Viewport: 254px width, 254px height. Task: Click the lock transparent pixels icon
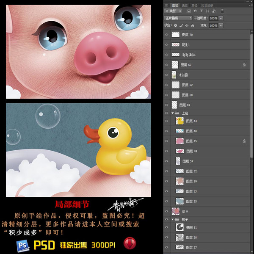(175, 25)
